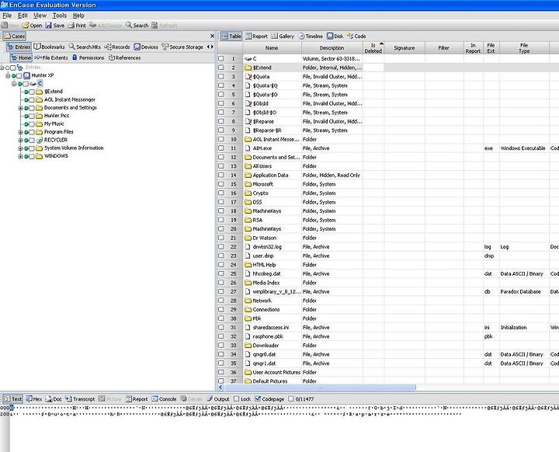The image size is (559, 452).
Task: Click the tab scroll arrows beside Secure Storage
Action: [x=210, y=47]
